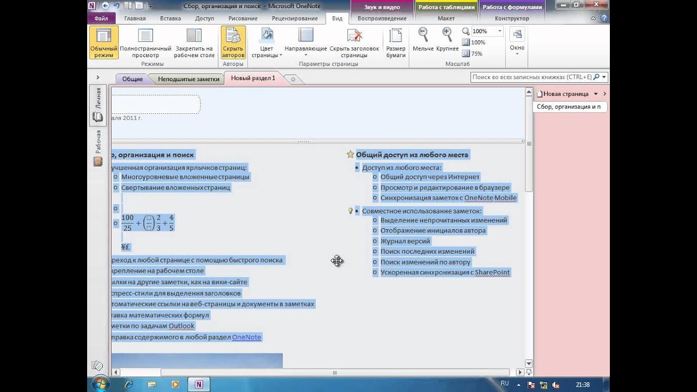The height and width of the screenshot is (392, 697).
Task: Open Windows Start button
Action: click(100, 384)
